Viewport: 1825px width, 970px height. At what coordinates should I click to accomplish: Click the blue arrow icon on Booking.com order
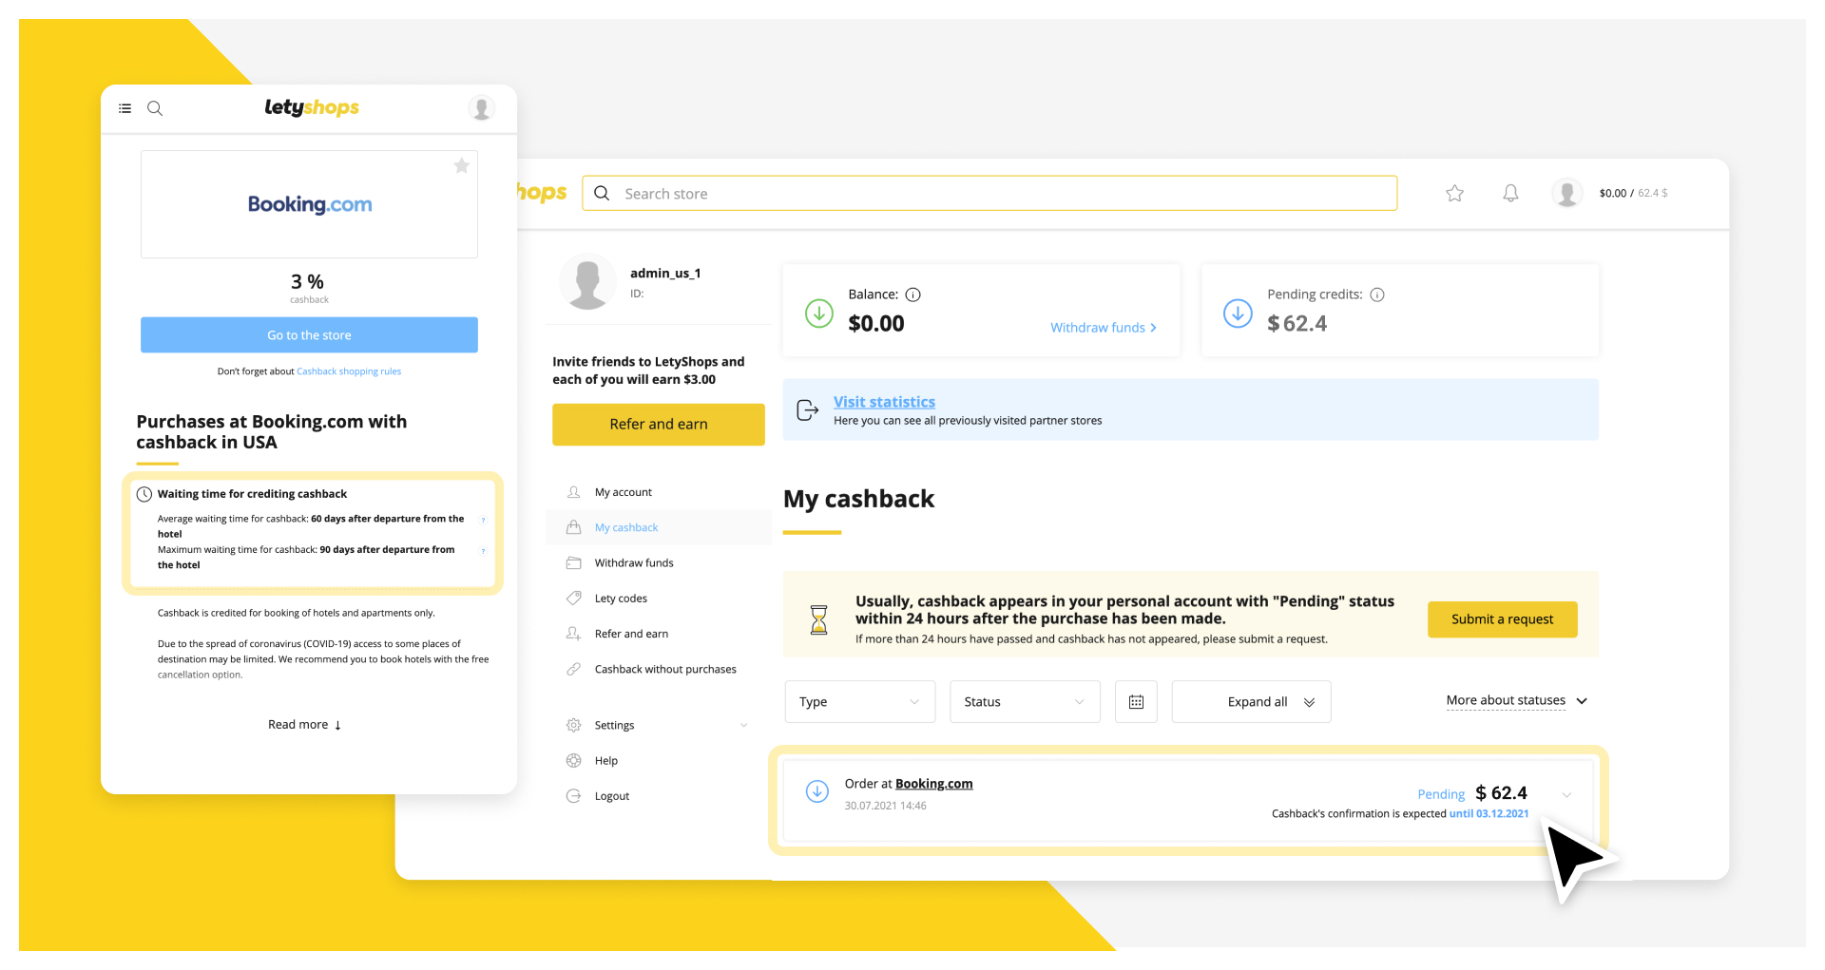817,790
